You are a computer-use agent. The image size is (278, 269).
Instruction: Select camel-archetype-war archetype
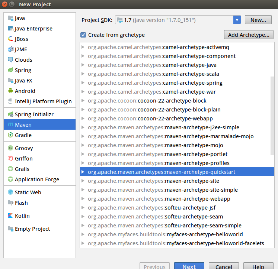tap(177, 92)
